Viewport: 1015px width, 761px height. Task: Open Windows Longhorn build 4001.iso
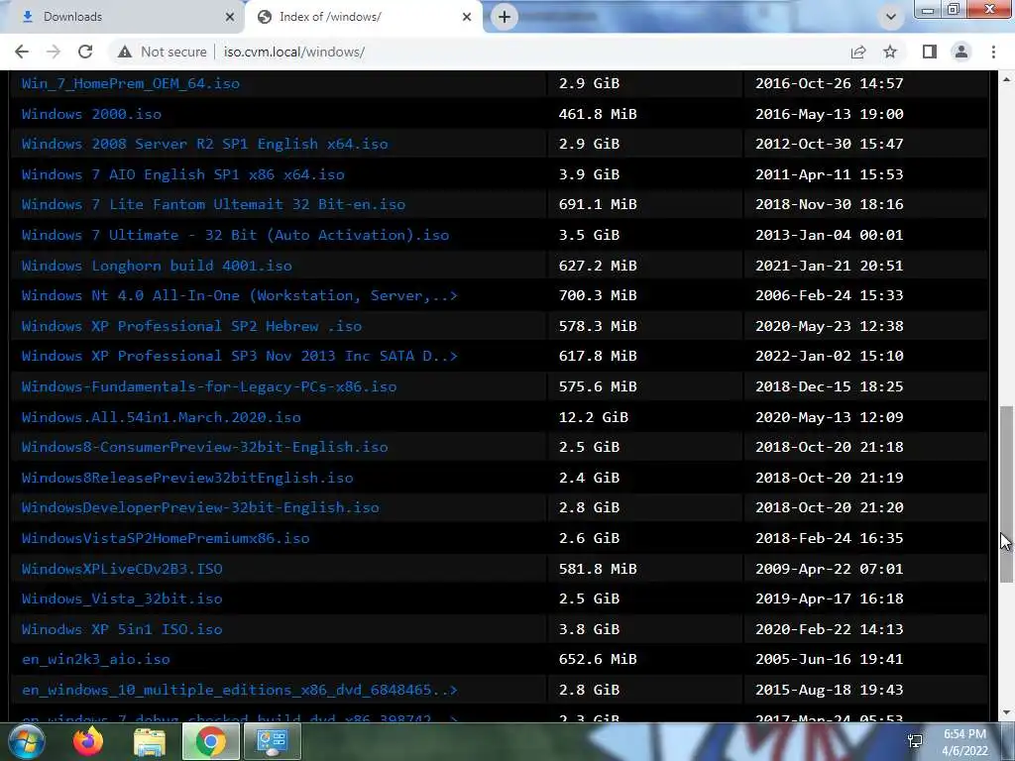[x=157, y=266]
